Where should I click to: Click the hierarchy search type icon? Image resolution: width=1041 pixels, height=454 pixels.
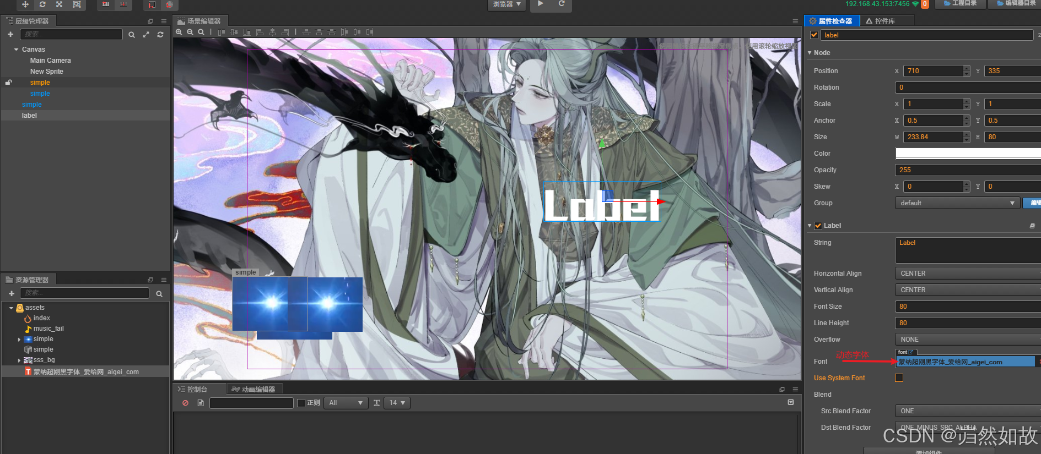(132, 35)
